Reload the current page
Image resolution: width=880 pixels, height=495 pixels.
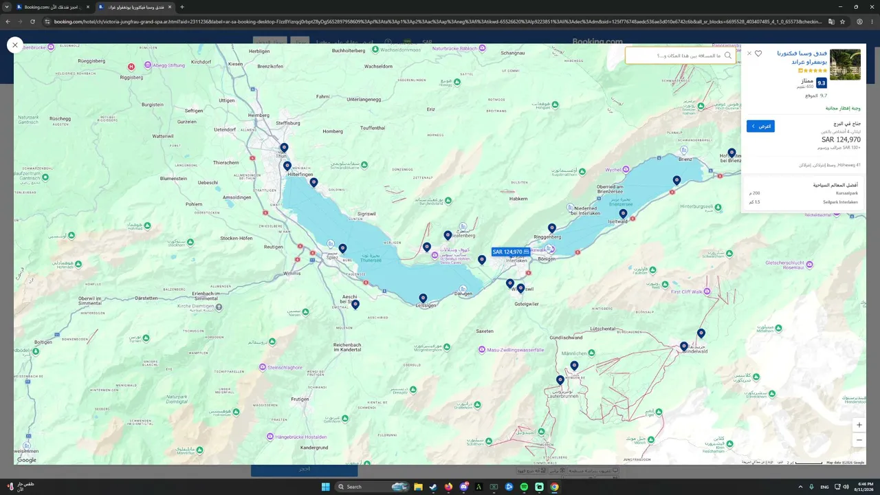(32, 21)
